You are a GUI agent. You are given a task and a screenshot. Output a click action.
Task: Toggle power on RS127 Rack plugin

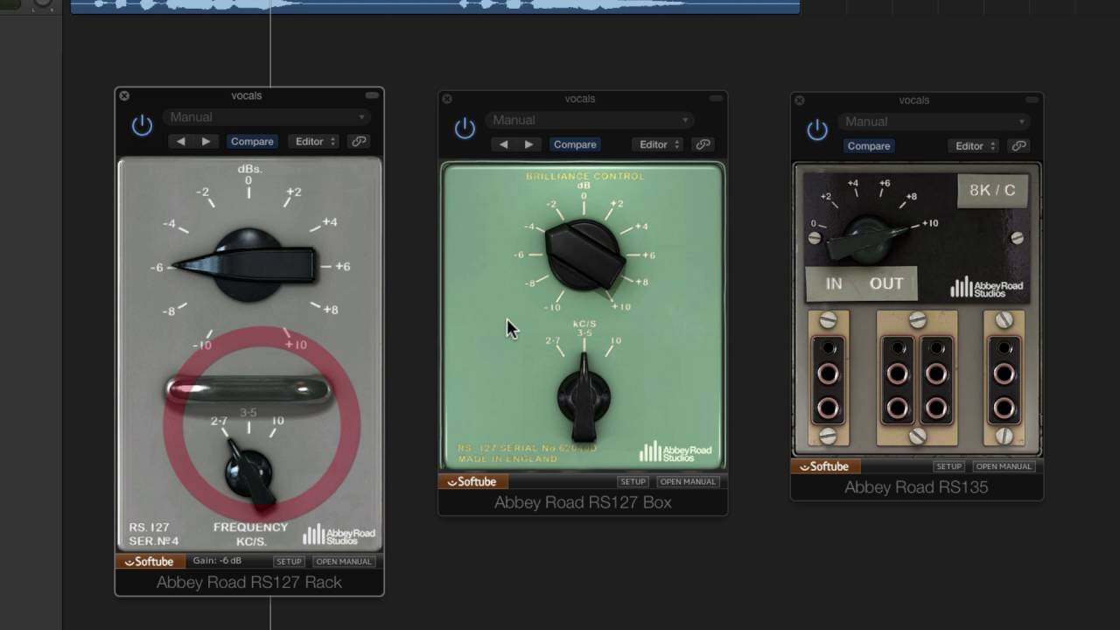pos(142,126)
